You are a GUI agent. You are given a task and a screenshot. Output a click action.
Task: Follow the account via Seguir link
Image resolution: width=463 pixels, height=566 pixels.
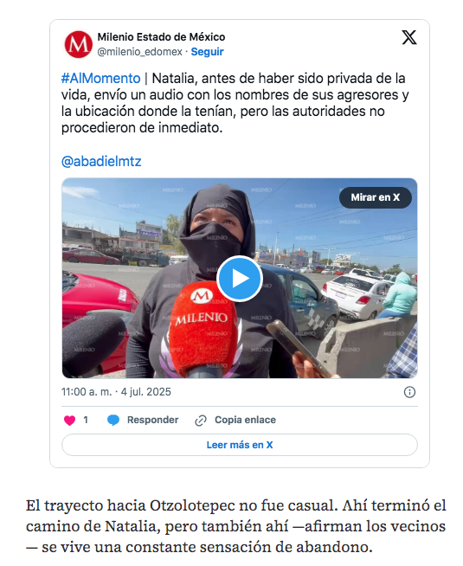point(207,52)
